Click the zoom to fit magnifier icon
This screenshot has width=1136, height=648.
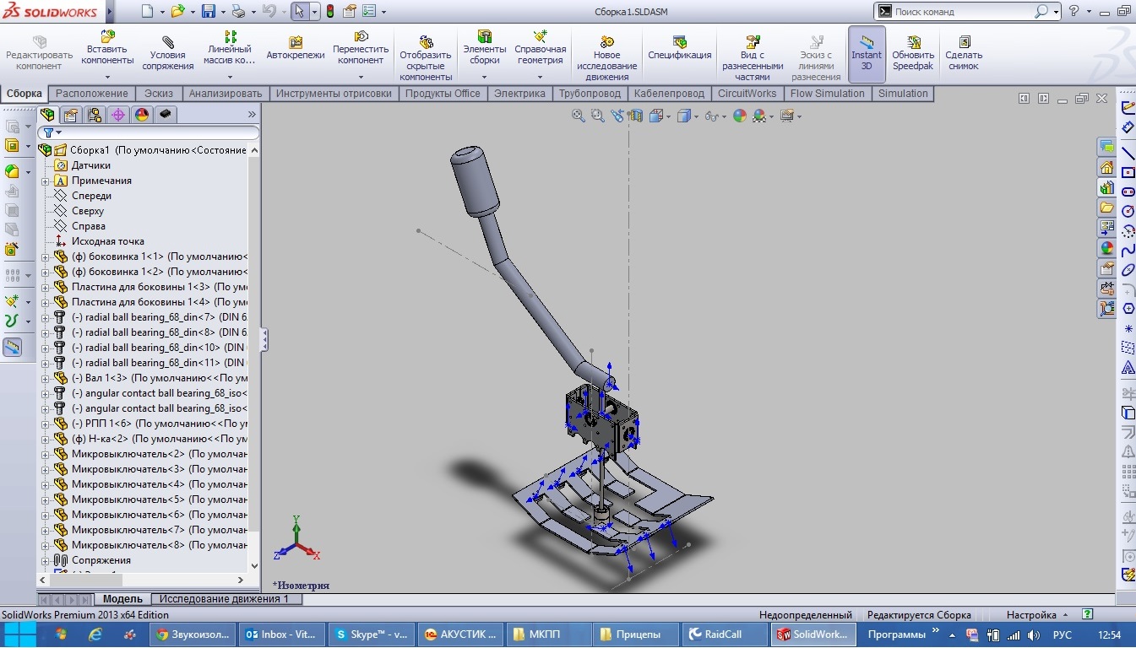tap(579, 116)
